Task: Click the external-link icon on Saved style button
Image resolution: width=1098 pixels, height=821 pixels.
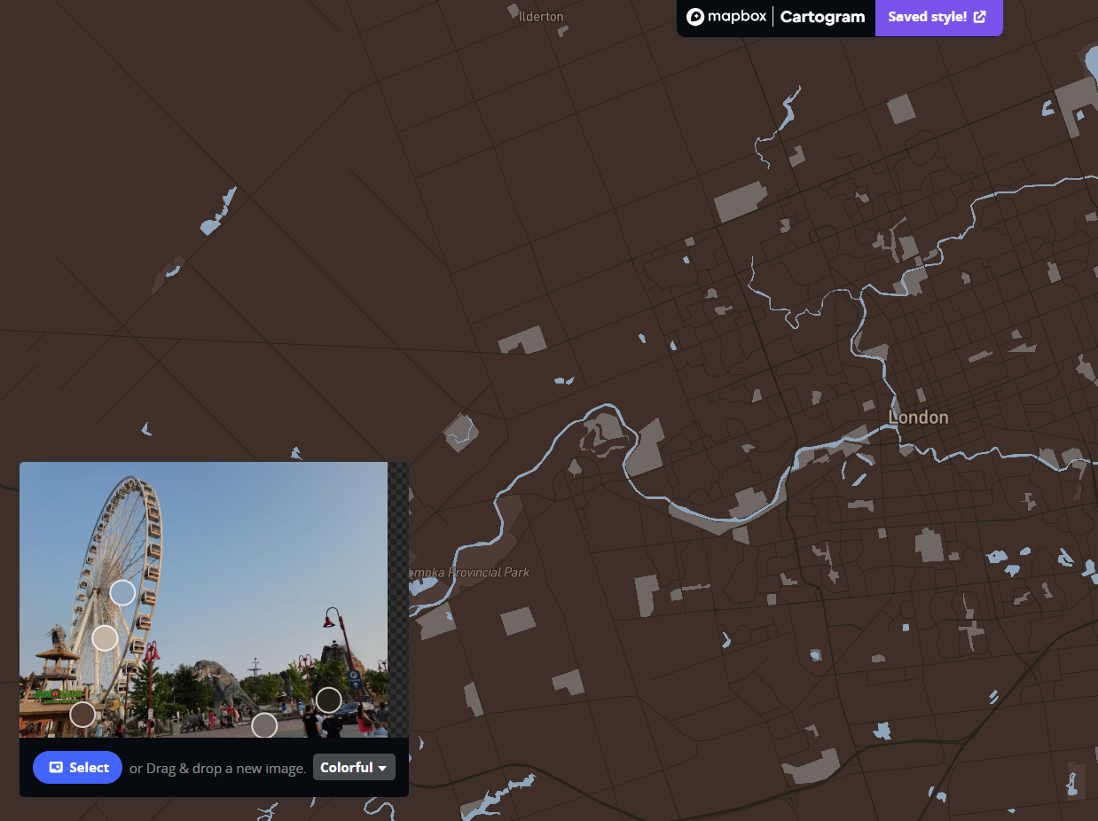Action: pyautogui.click(x=979, y=16)
